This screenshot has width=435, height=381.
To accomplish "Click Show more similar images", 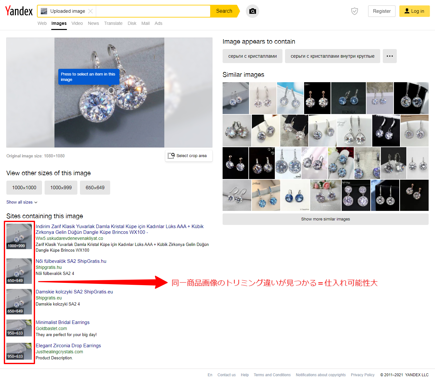I will (x=325, y=219).
